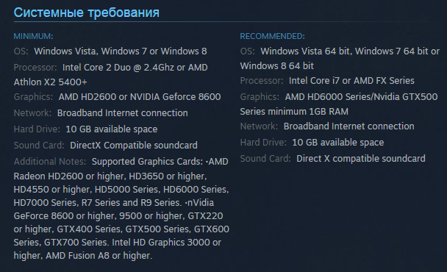
Task: Click the recommended Graphics label
Action: (x=260, y=97)
